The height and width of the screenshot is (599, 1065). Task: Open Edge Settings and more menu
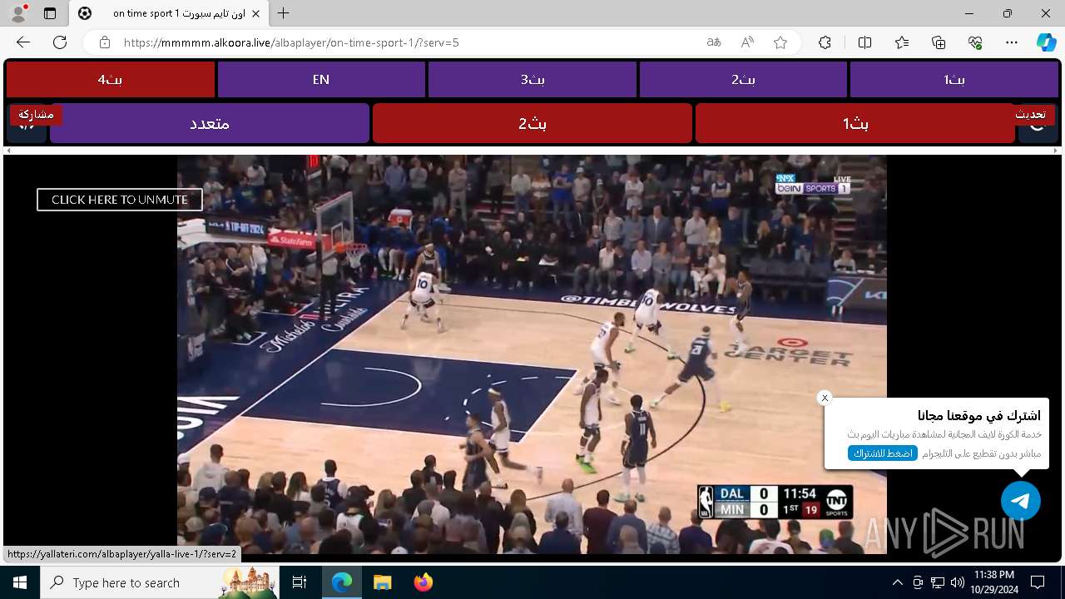(1012, 42)
